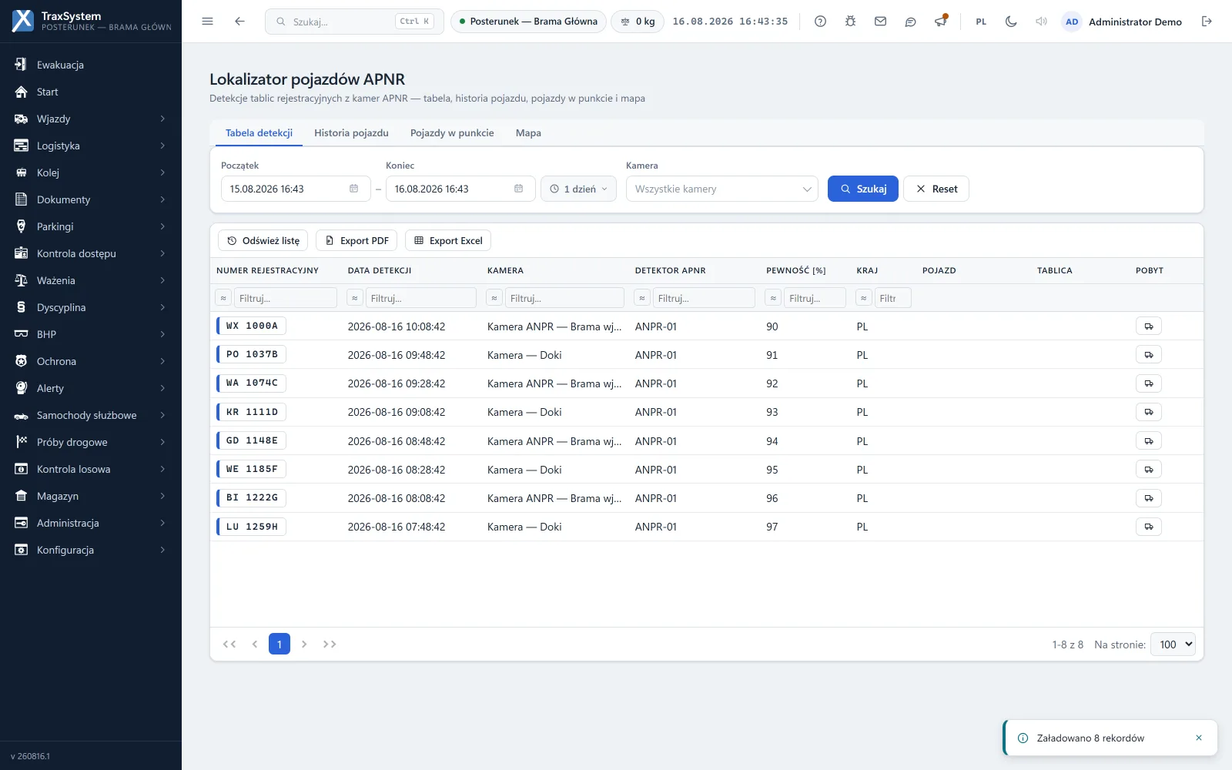Switch to Historia pojazdu tab
The width and height of the screenshot is (1232, 770).
coord(351,132)
